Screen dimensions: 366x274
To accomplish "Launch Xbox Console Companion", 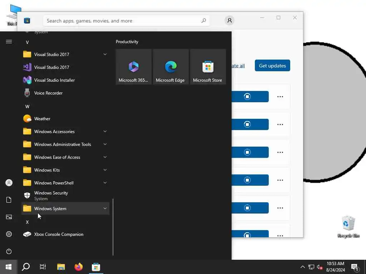I will coord(66,234).
